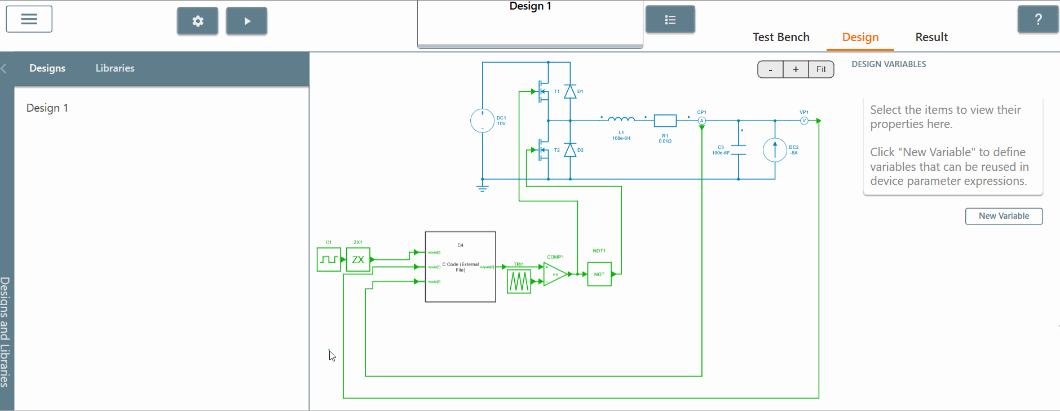Click the Design 1 title box

coord(530,24)
